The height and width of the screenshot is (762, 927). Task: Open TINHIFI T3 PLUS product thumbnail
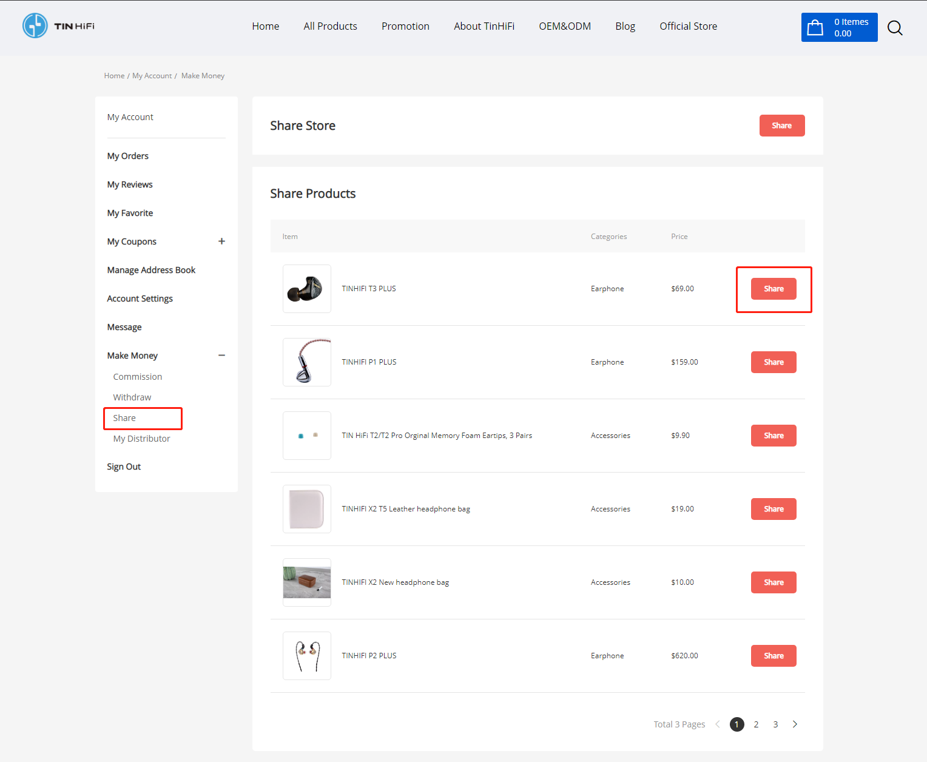pyautogui.click(x=307, y=289)
